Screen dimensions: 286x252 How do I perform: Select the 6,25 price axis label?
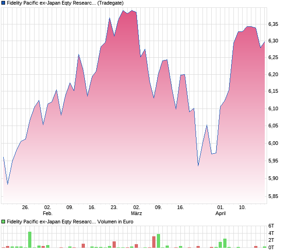(x=273, y=58)
